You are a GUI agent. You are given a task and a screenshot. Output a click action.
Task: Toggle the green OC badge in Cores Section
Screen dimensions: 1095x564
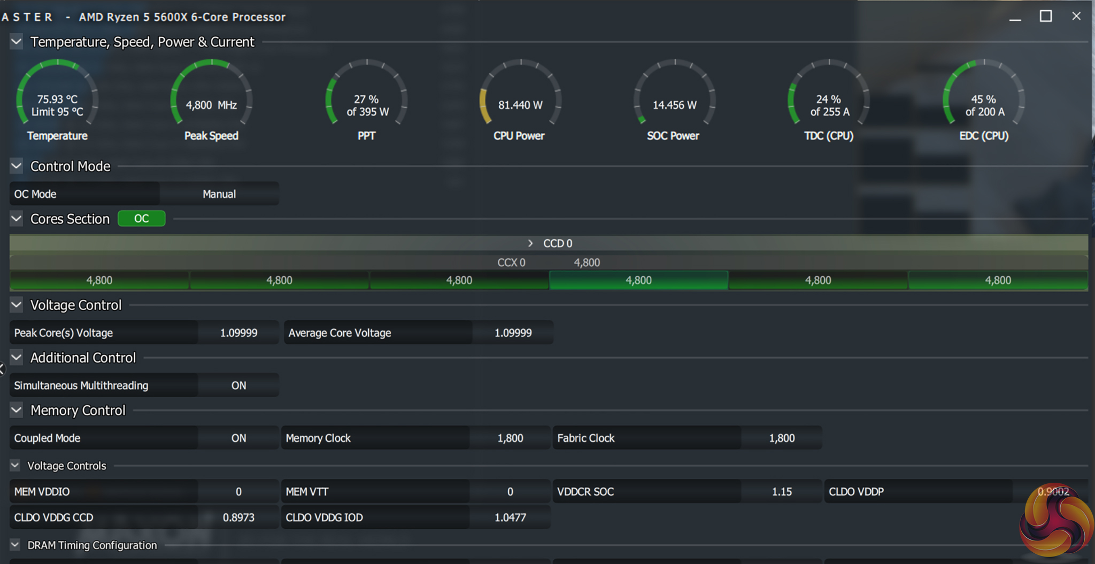[142, 219]
